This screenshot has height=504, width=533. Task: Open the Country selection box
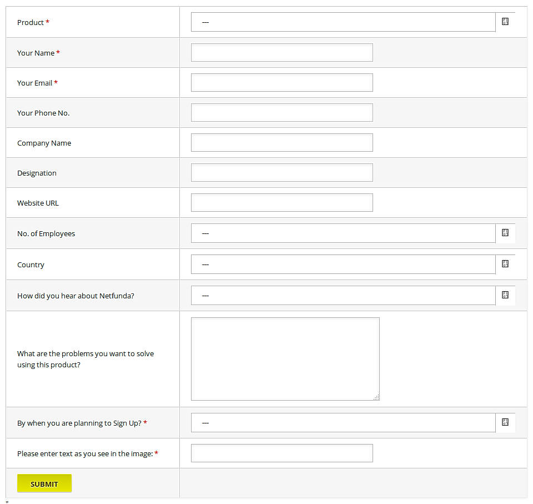pos(343,264)
